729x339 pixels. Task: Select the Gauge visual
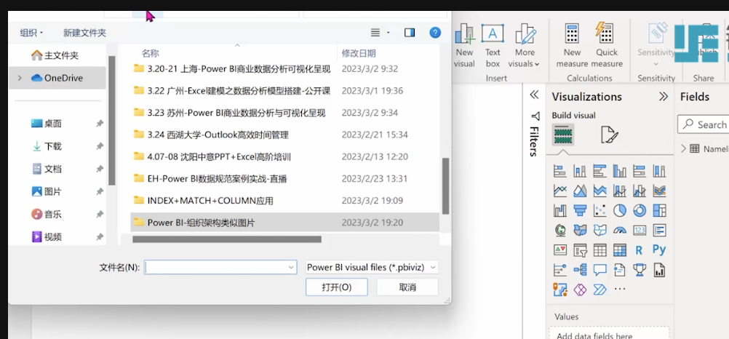[x=620, y=230]
